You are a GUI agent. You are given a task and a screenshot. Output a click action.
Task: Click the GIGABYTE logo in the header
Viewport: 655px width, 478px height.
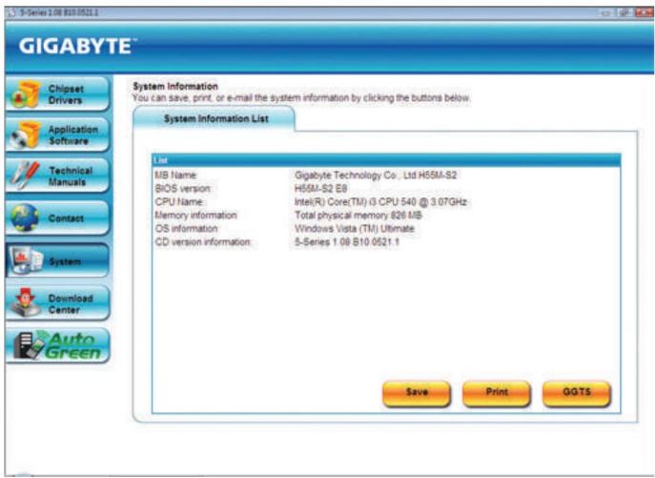point(77,46)
